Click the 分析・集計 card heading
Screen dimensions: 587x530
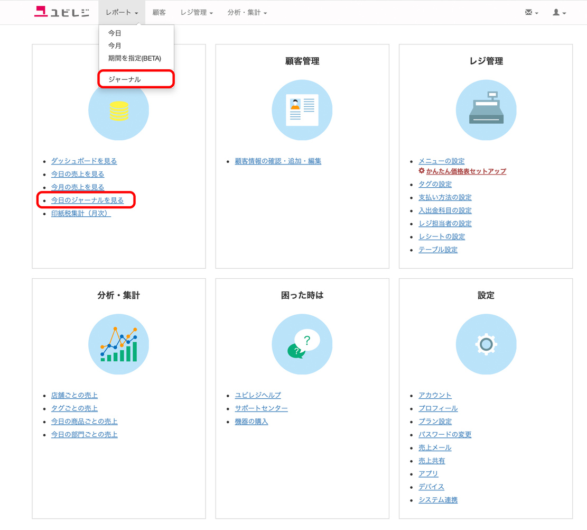pyautogui.click(x=119, y=295)
